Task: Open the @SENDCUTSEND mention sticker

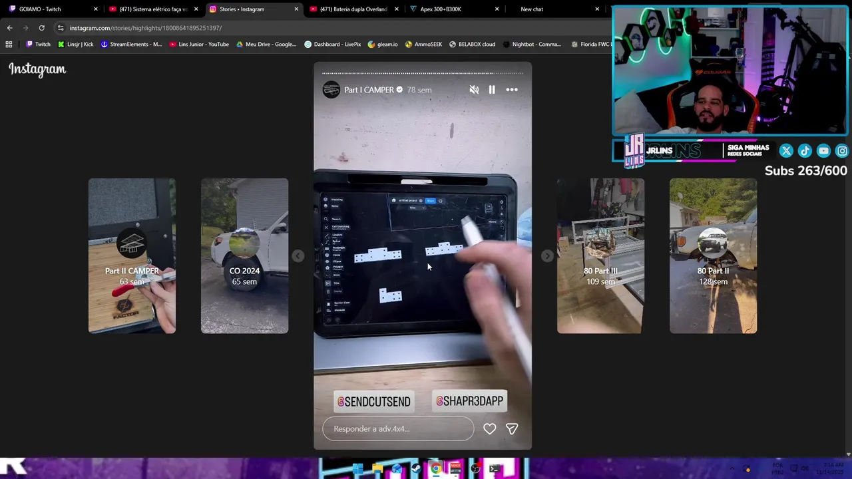Action: [x=373, y=402]
